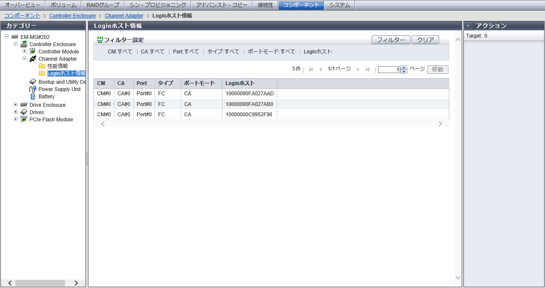Screen dimensions: 545x288
Task: Expand the PCIe Flash Module node
Action: (x=15, y=119)
